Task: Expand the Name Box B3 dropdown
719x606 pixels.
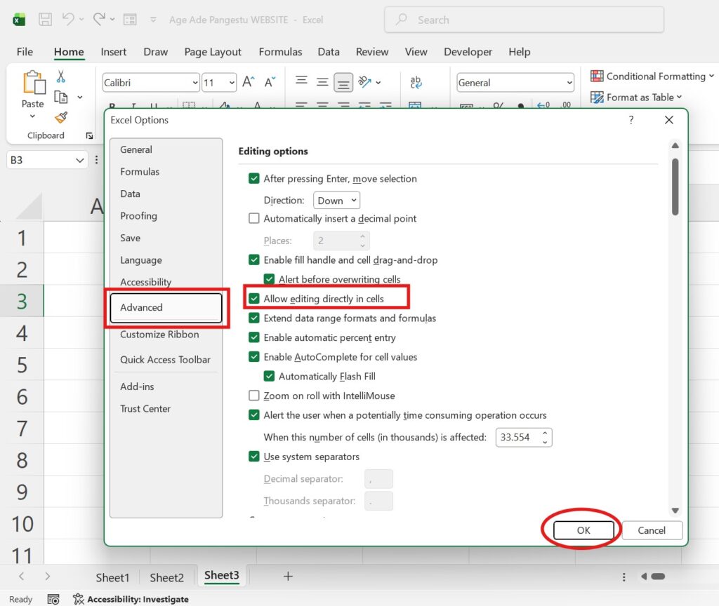Action: pos(80,161)
